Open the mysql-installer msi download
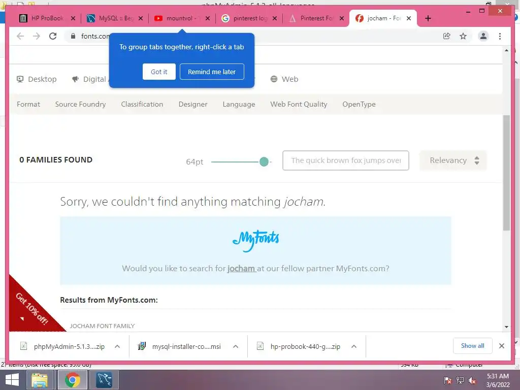 click(x=179, y=346)
